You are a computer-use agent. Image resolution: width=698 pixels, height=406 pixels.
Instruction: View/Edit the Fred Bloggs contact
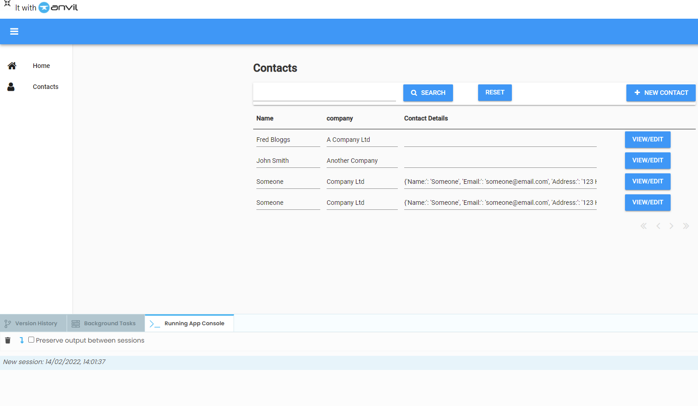click(x=647, y=140)
